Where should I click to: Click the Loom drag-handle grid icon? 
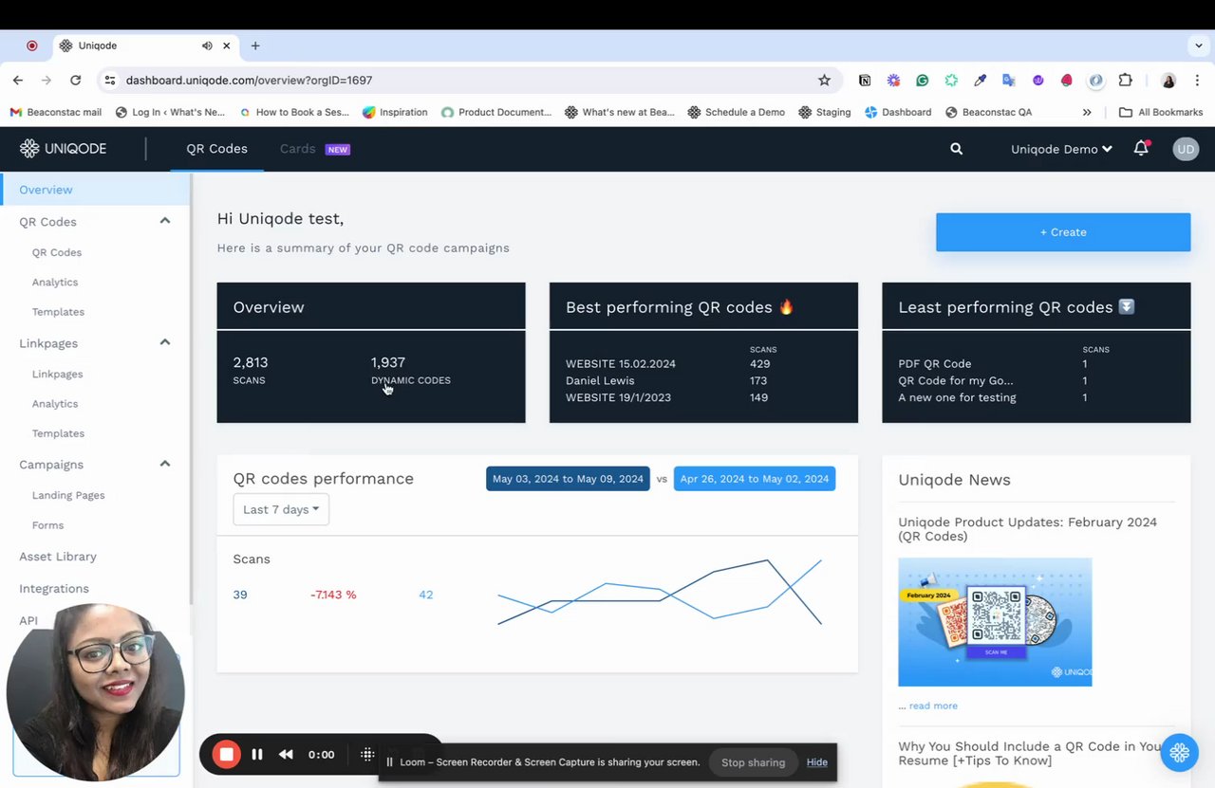pos(367,755)
